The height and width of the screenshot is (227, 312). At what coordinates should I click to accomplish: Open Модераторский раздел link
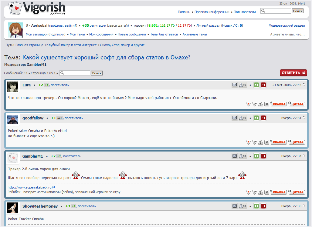coord(287,25)
